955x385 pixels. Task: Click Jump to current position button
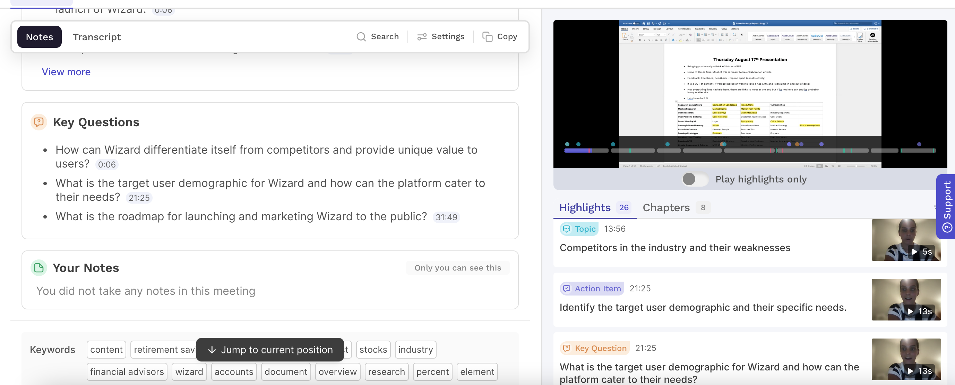click(270, 350)
